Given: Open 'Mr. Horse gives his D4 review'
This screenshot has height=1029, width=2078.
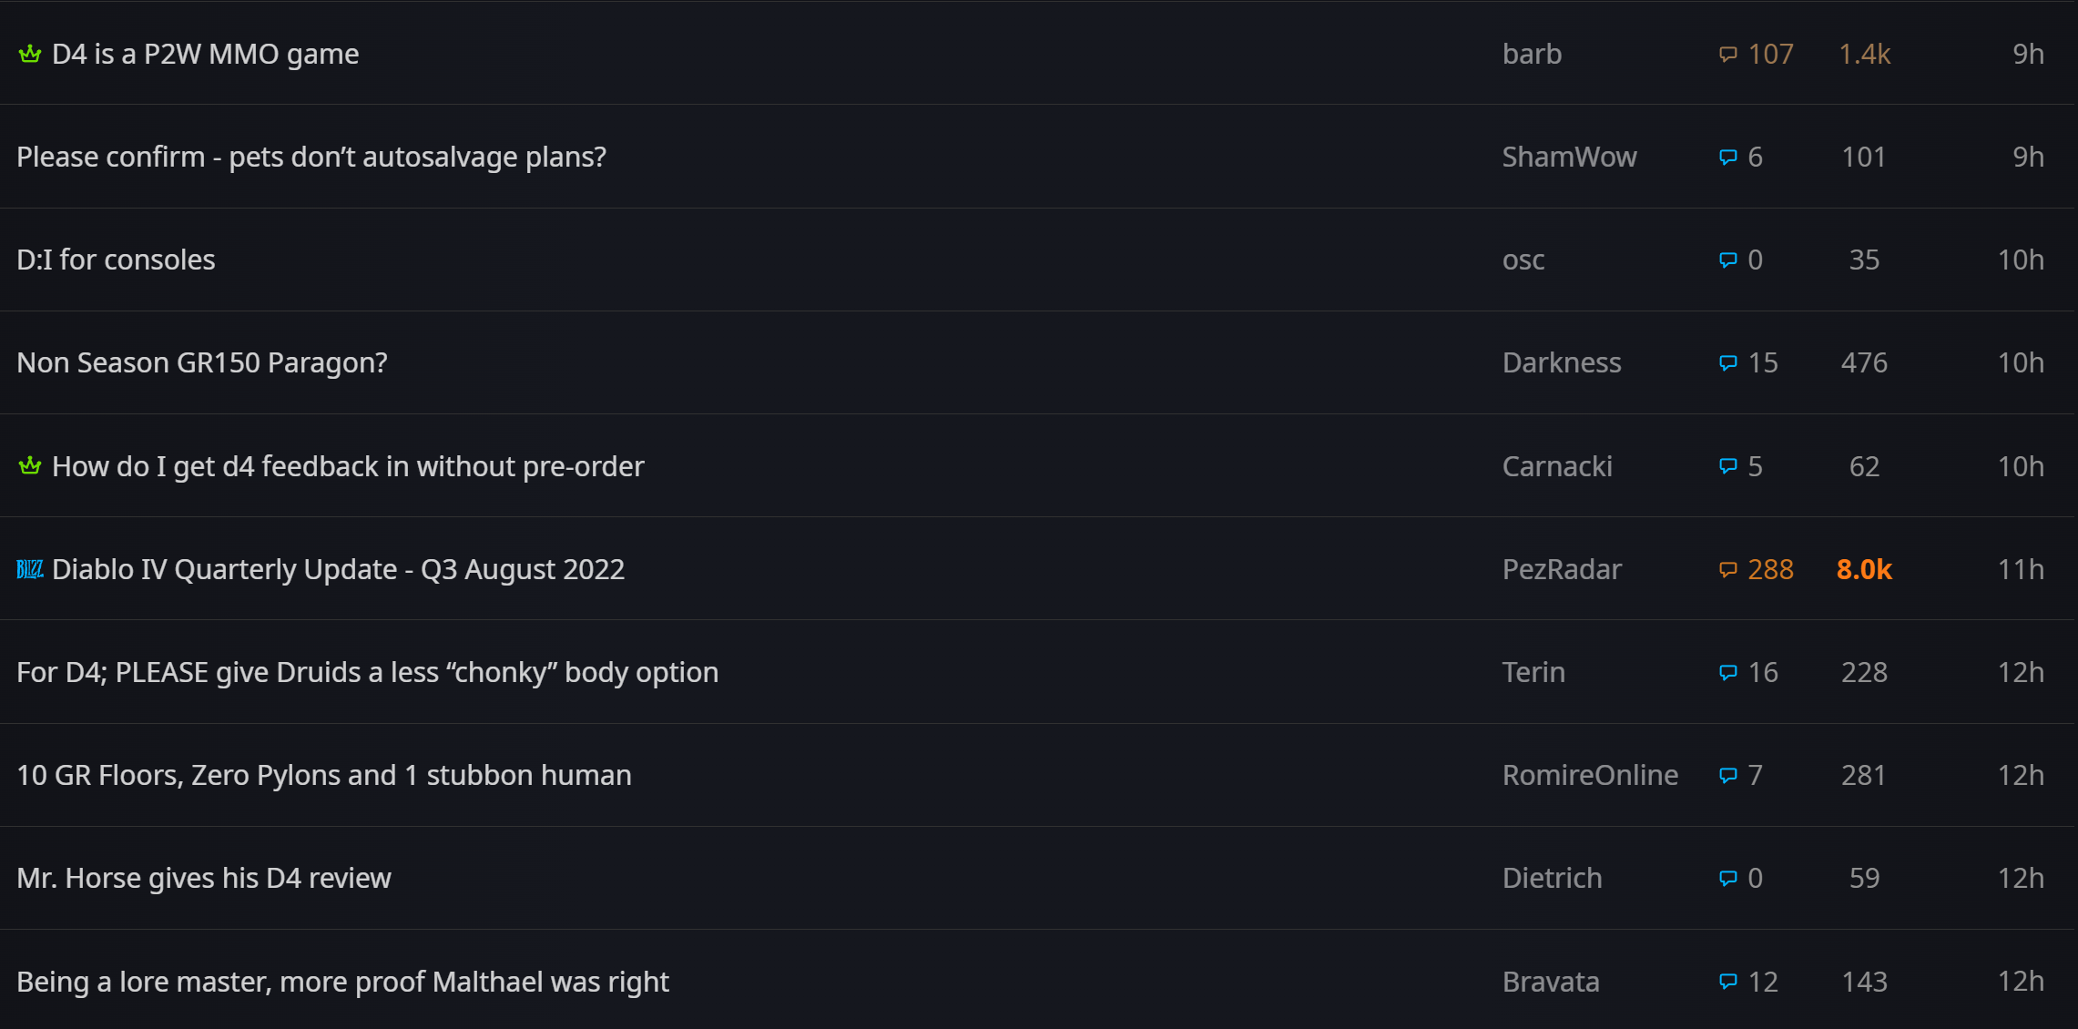Looking at the screenshot, I should (204, 879).
